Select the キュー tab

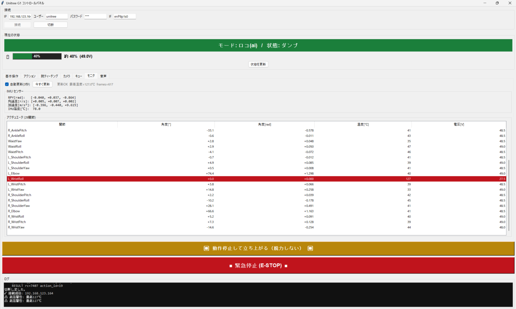(78, 76)
